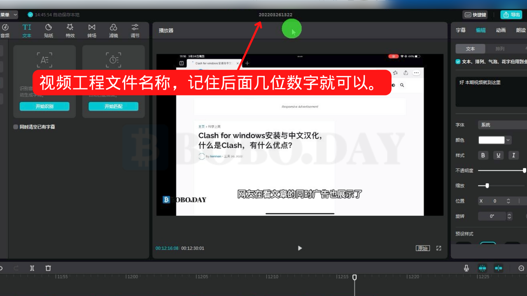This screenshot has width=527, height=296.
Task: Switch to the 朗读 tab
Action: [521, 30]
